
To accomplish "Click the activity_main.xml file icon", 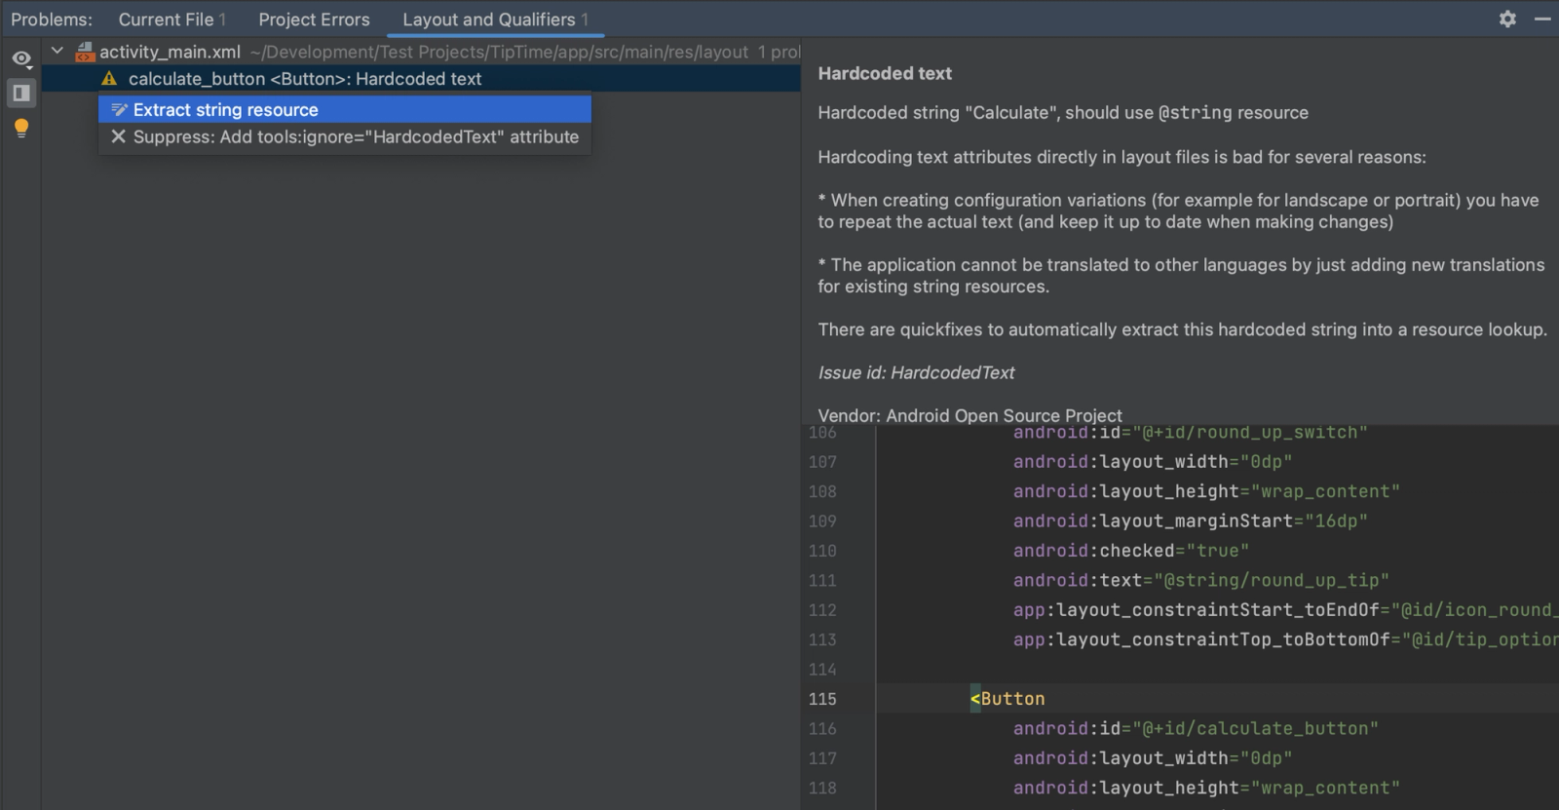I will tap(85, 52).
